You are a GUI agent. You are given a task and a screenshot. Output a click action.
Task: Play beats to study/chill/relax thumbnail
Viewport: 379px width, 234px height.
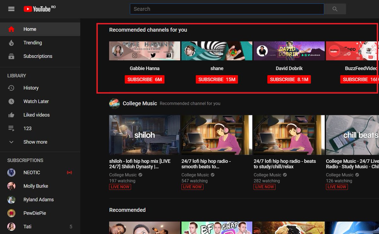pyautogui.click(x=289, y=135)
